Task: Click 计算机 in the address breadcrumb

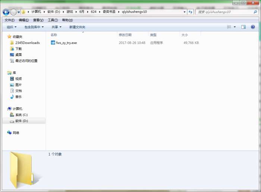Action: click(36, 12)
